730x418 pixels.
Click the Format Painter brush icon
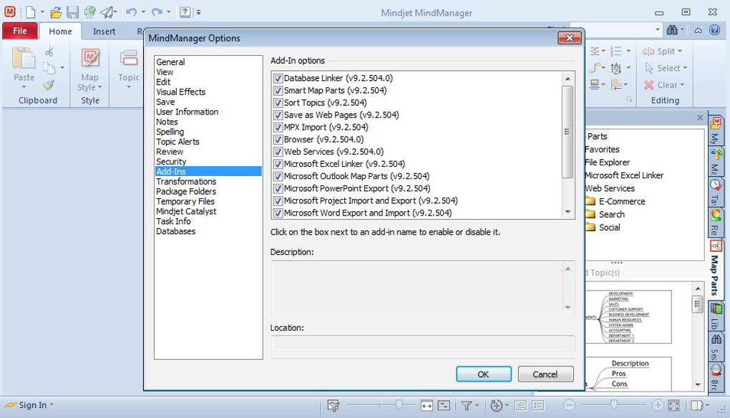[x=49, y=84]
